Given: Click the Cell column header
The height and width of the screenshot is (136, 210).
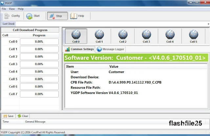Looking at the screenshot, I should 10,35.
